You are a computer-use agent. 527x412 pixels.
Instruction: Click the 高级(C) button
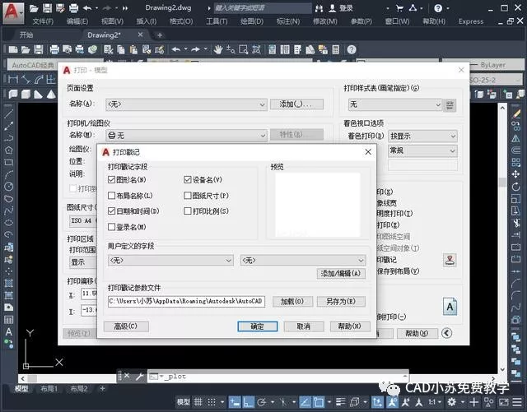pos(126,326)
